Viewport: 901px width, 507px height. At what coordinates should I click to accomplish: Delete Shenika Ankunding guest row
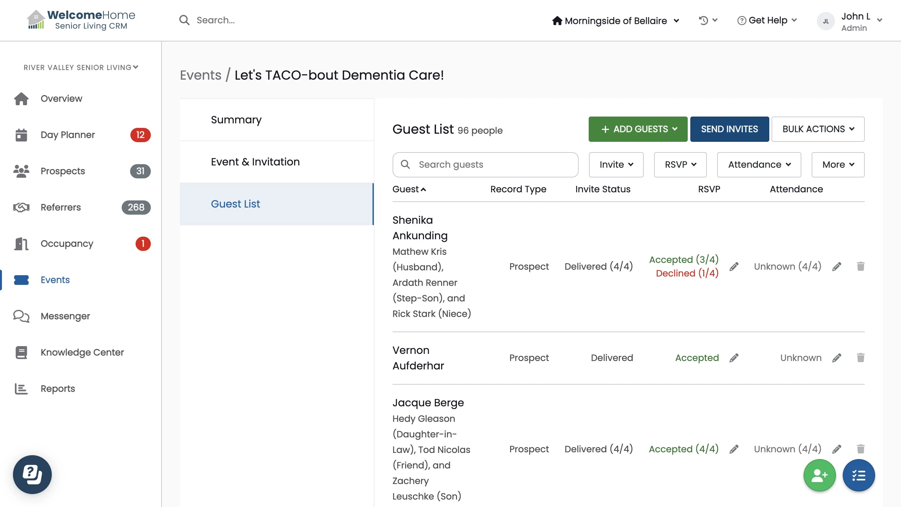pos(861,267)
